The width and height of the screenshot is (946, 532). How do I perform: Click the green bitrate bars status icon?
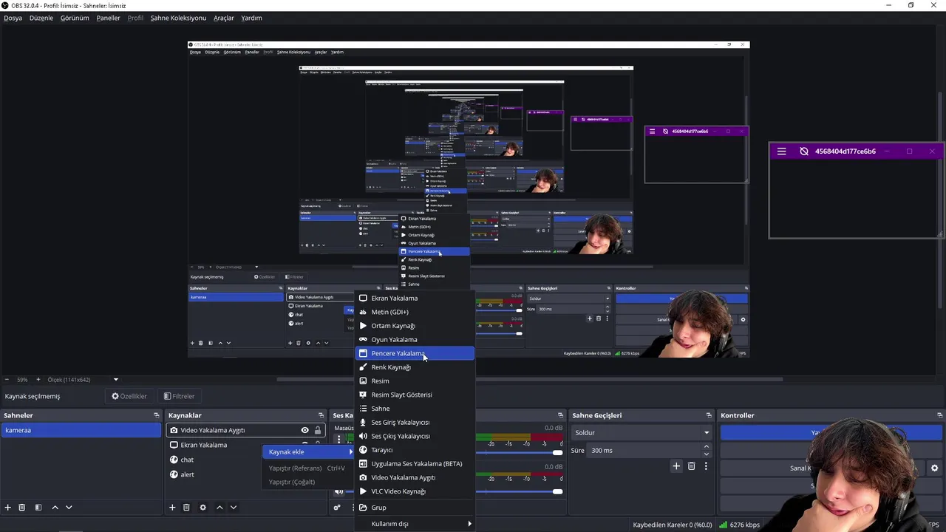coord(722,525)
